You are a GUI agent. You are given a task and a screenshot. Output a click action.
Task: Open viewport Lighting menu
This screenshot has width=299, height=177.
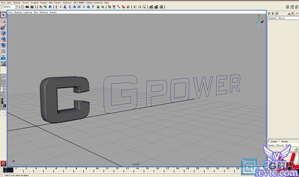tap(28, 12)
